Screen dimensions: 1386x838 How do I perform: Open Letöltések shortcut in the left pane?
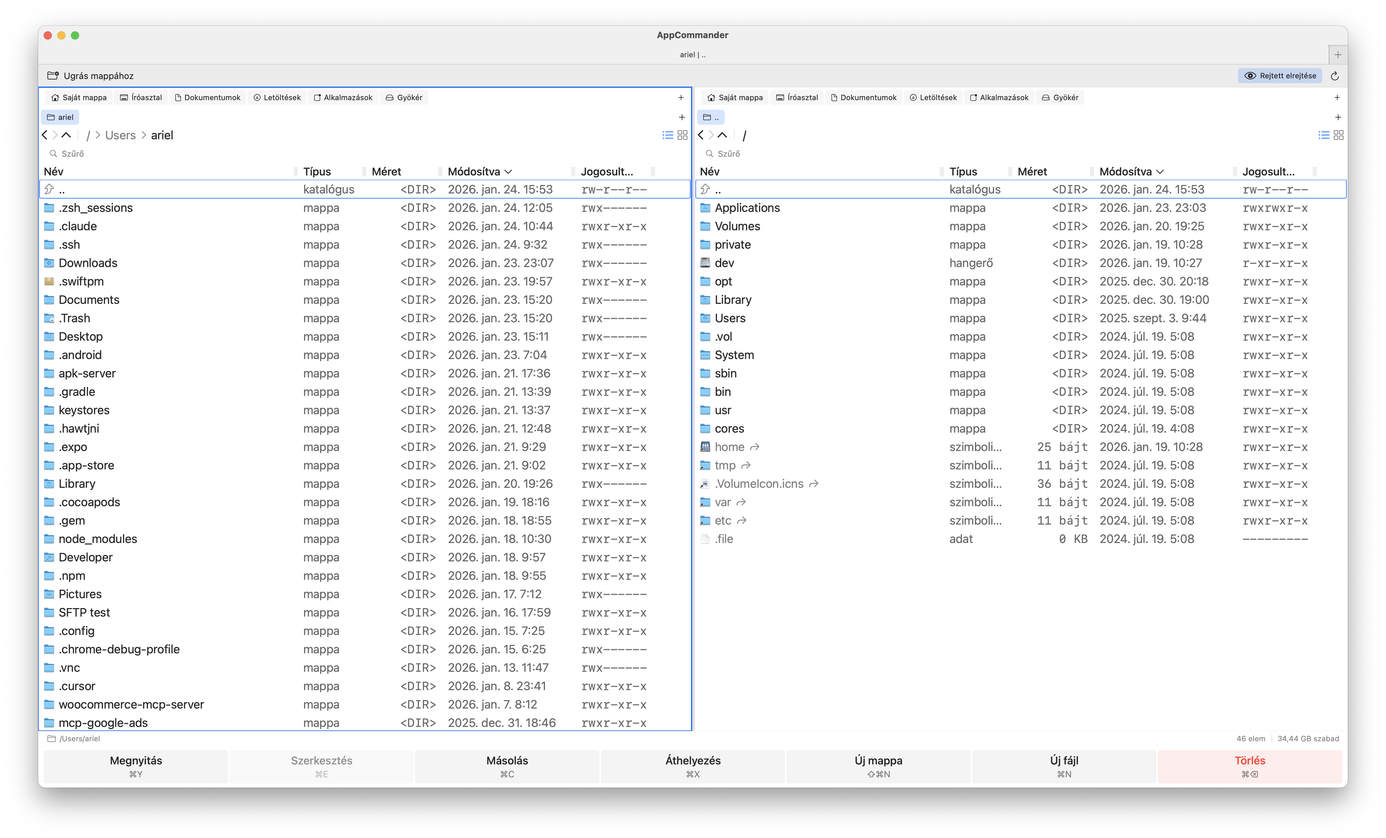click(x=277, y=97)
